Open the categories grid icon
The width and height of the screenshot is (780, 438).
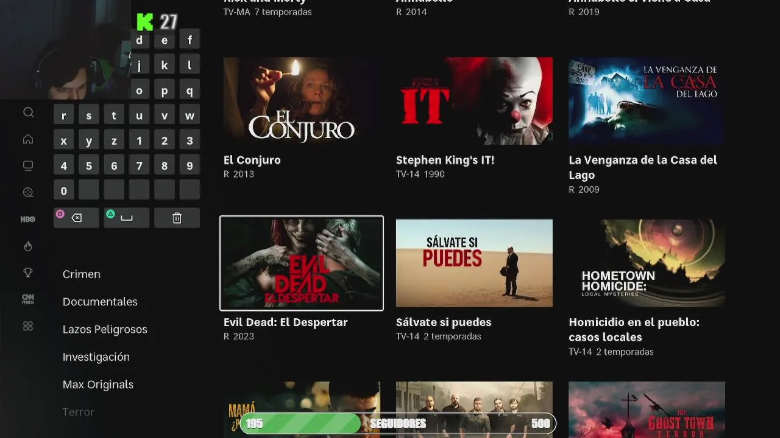pyautogui.click(x=28, y=326)
